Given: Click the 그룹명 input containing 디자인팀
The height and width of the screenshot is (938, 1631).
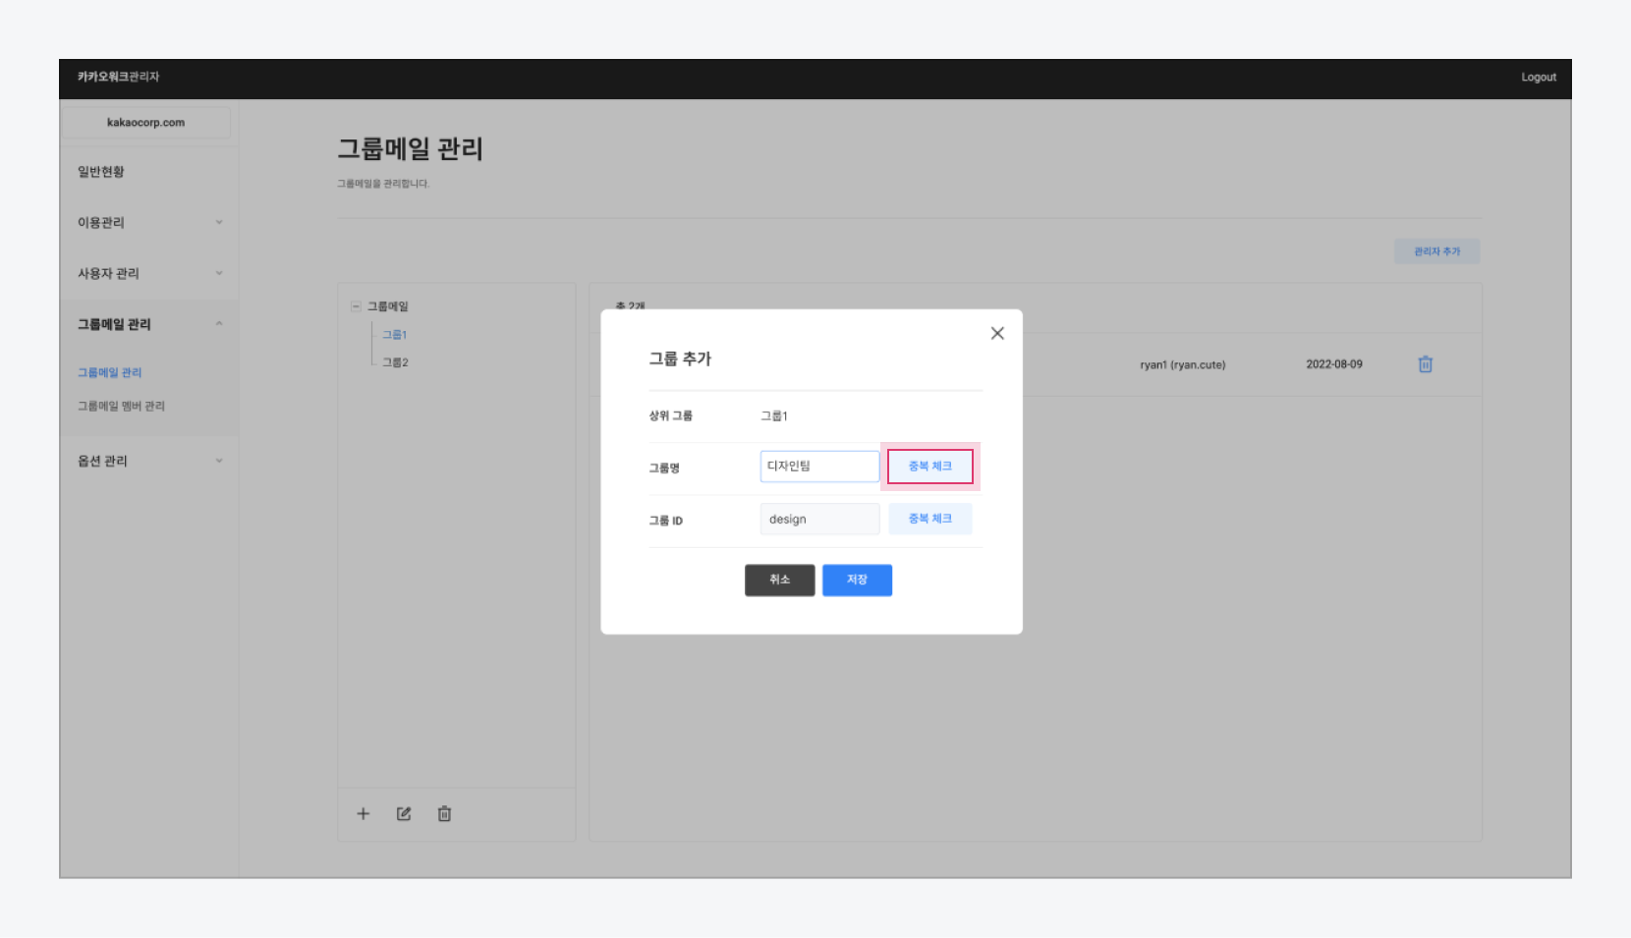Looking at the screenshot, I should 818,467.
